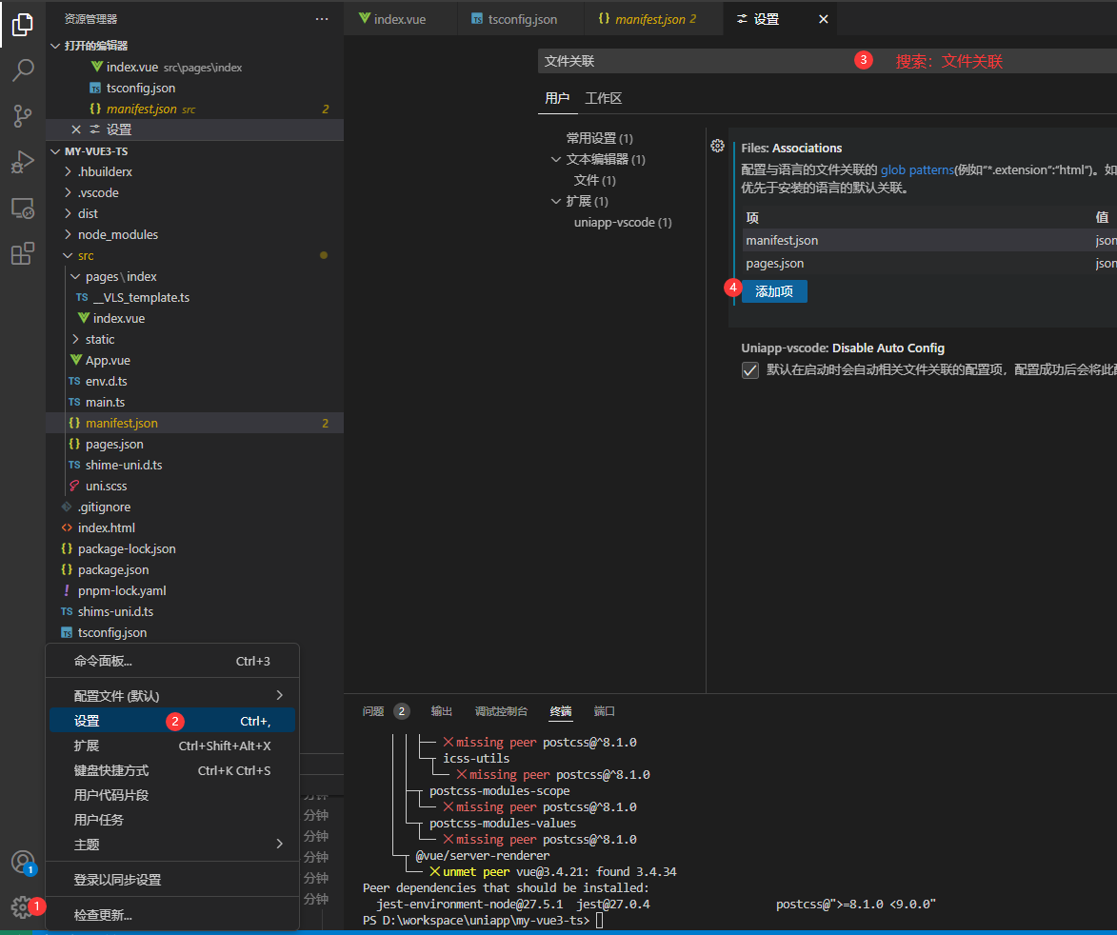Viewport: 1117px width, 935px height.
Task: Collapse the 文本编辑器 settings category
Action: tap(557, 160)
